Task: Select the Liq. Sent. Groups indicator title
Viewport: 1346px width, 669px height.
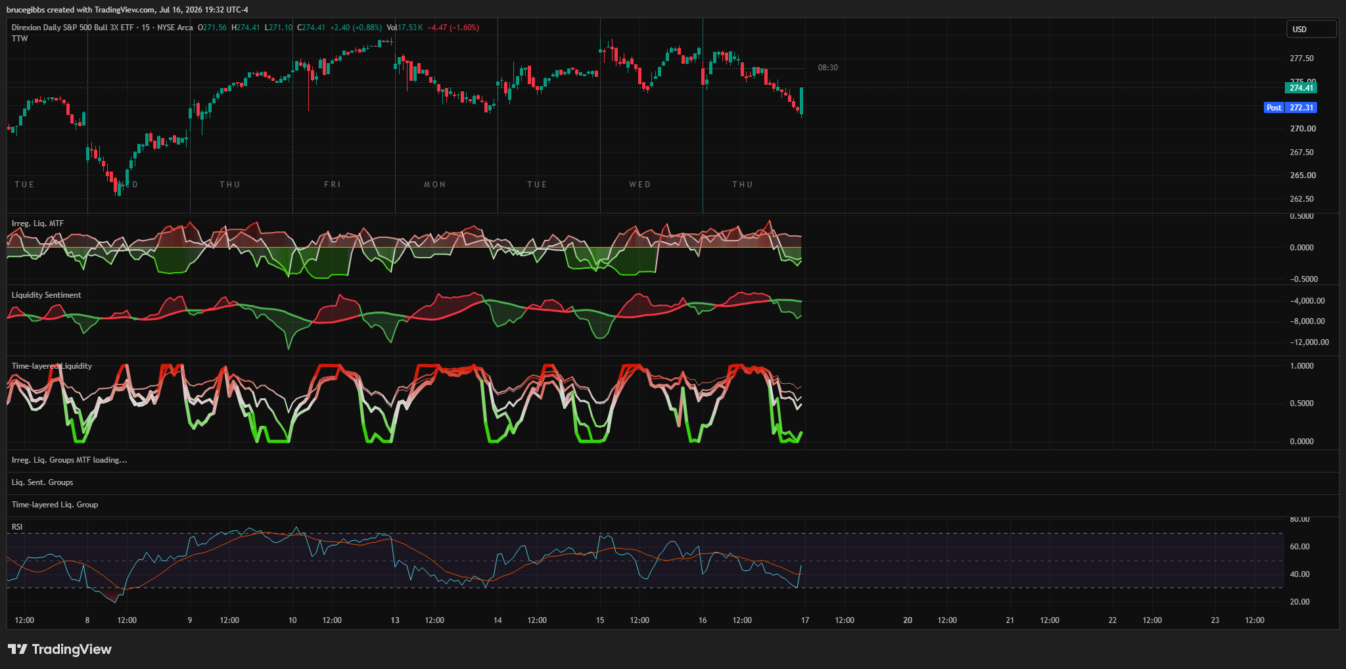Action: click(x=42, y=482)
